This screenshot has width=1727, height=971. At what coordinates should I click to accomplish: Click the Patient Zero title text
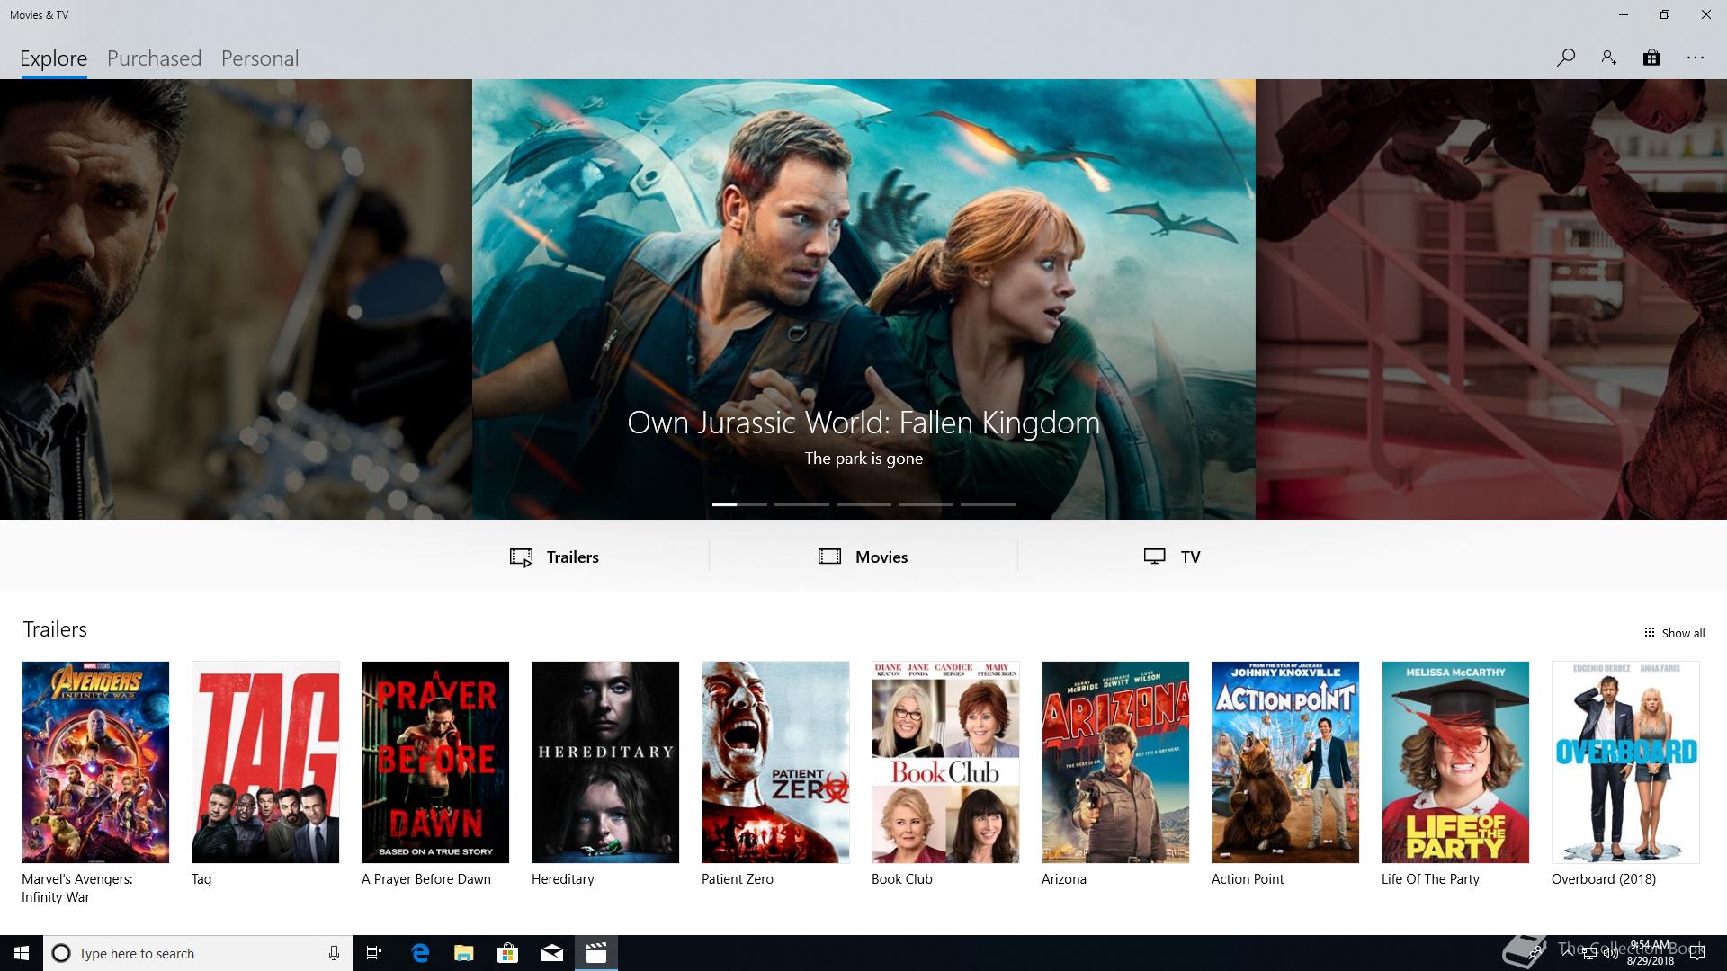tap(738, 879)
